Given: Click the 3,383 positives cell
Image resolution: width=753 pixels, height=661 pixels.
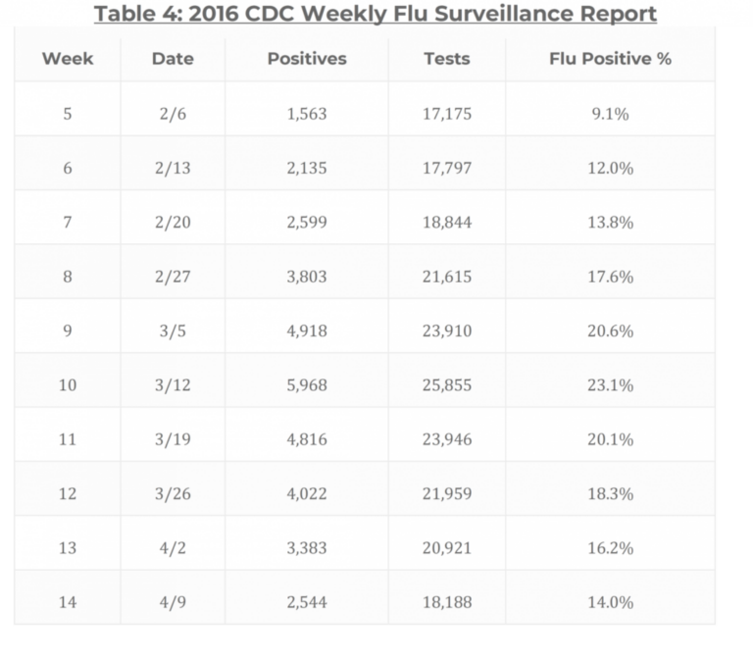Looking at the screenshot, I should (307, 547).
